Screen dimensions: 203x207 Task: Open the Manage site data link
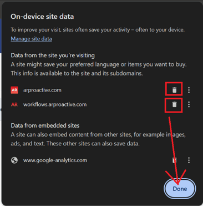click(31, 39)
